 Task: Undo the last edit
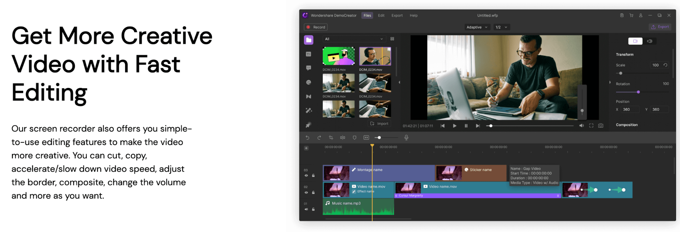[308, 138]
